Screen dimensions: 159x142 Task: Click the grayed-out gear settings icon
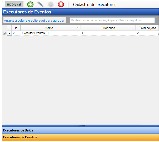(x=51, y=4)
